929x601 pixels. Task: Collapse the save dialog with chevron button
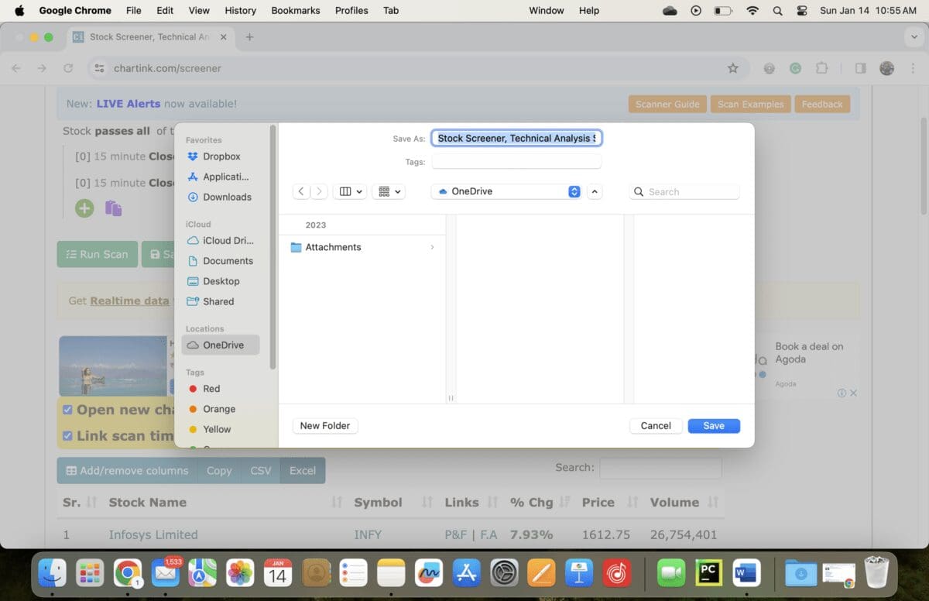(595, 191)
